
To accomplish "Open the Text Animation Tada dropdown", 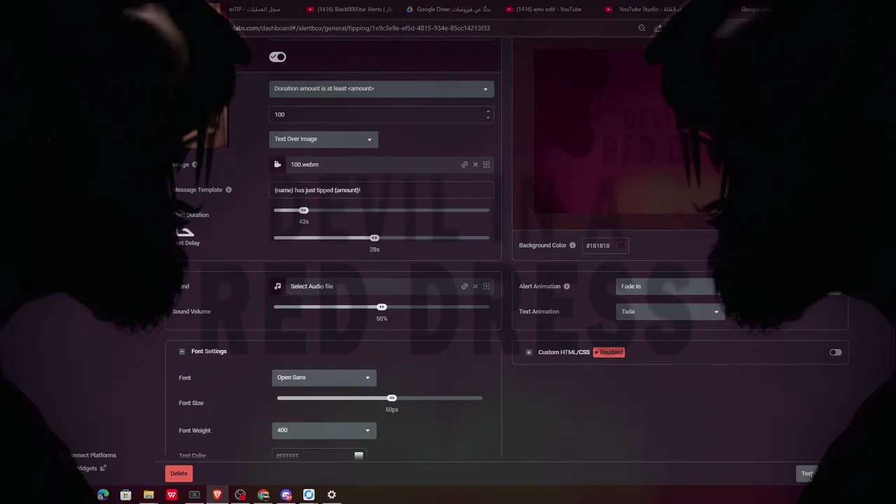I will 670,311.
